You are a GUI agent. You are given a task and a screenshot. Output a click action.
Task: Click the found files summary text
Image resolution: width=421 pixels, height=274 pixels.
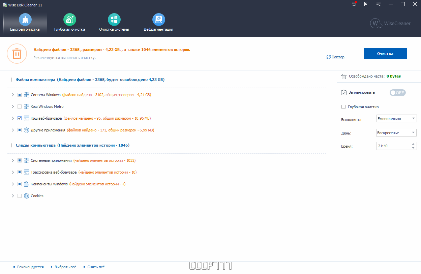point(112,50)
